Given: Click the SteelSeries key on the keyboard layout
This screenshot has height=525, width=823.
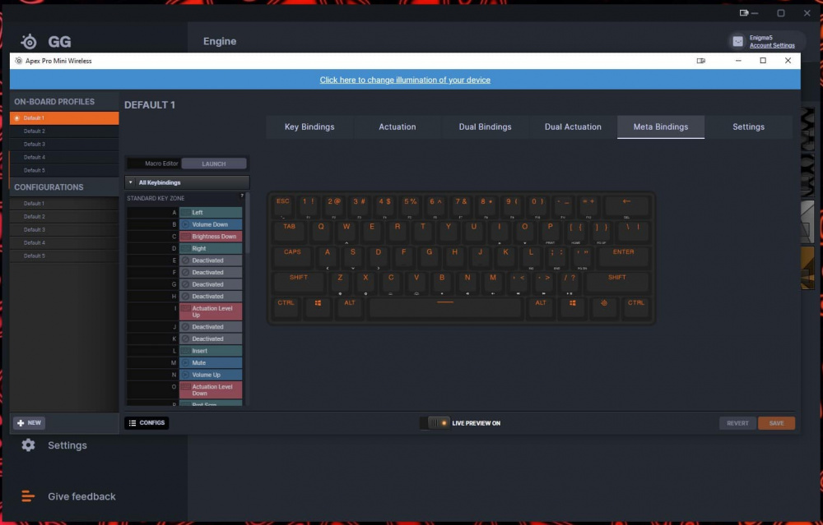Looking at the screenshot, I should [604, 307].
